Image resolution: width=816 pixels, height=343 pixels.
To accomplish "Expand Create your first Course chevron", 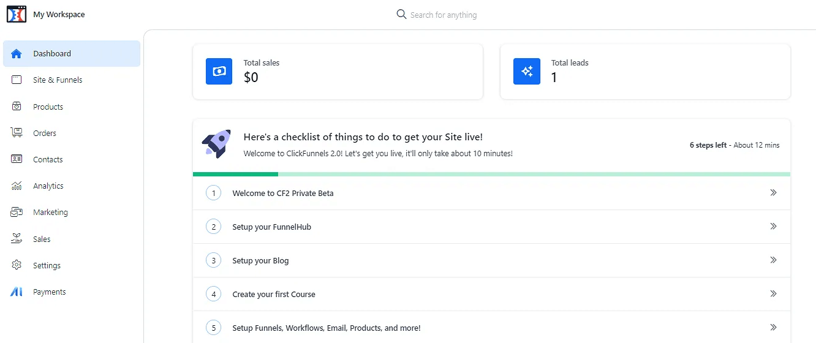I will 773,293.
